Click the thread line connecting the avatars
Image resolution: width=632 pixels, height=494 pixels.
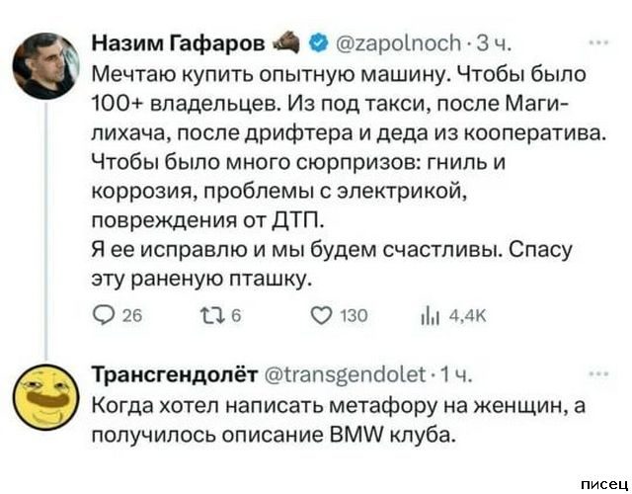(46, 227)
